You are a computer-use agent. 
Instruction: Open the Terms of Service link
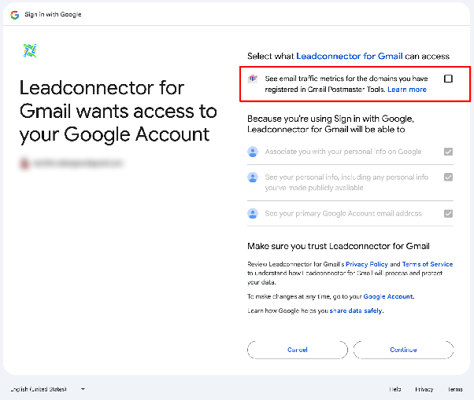click(428, 264)
